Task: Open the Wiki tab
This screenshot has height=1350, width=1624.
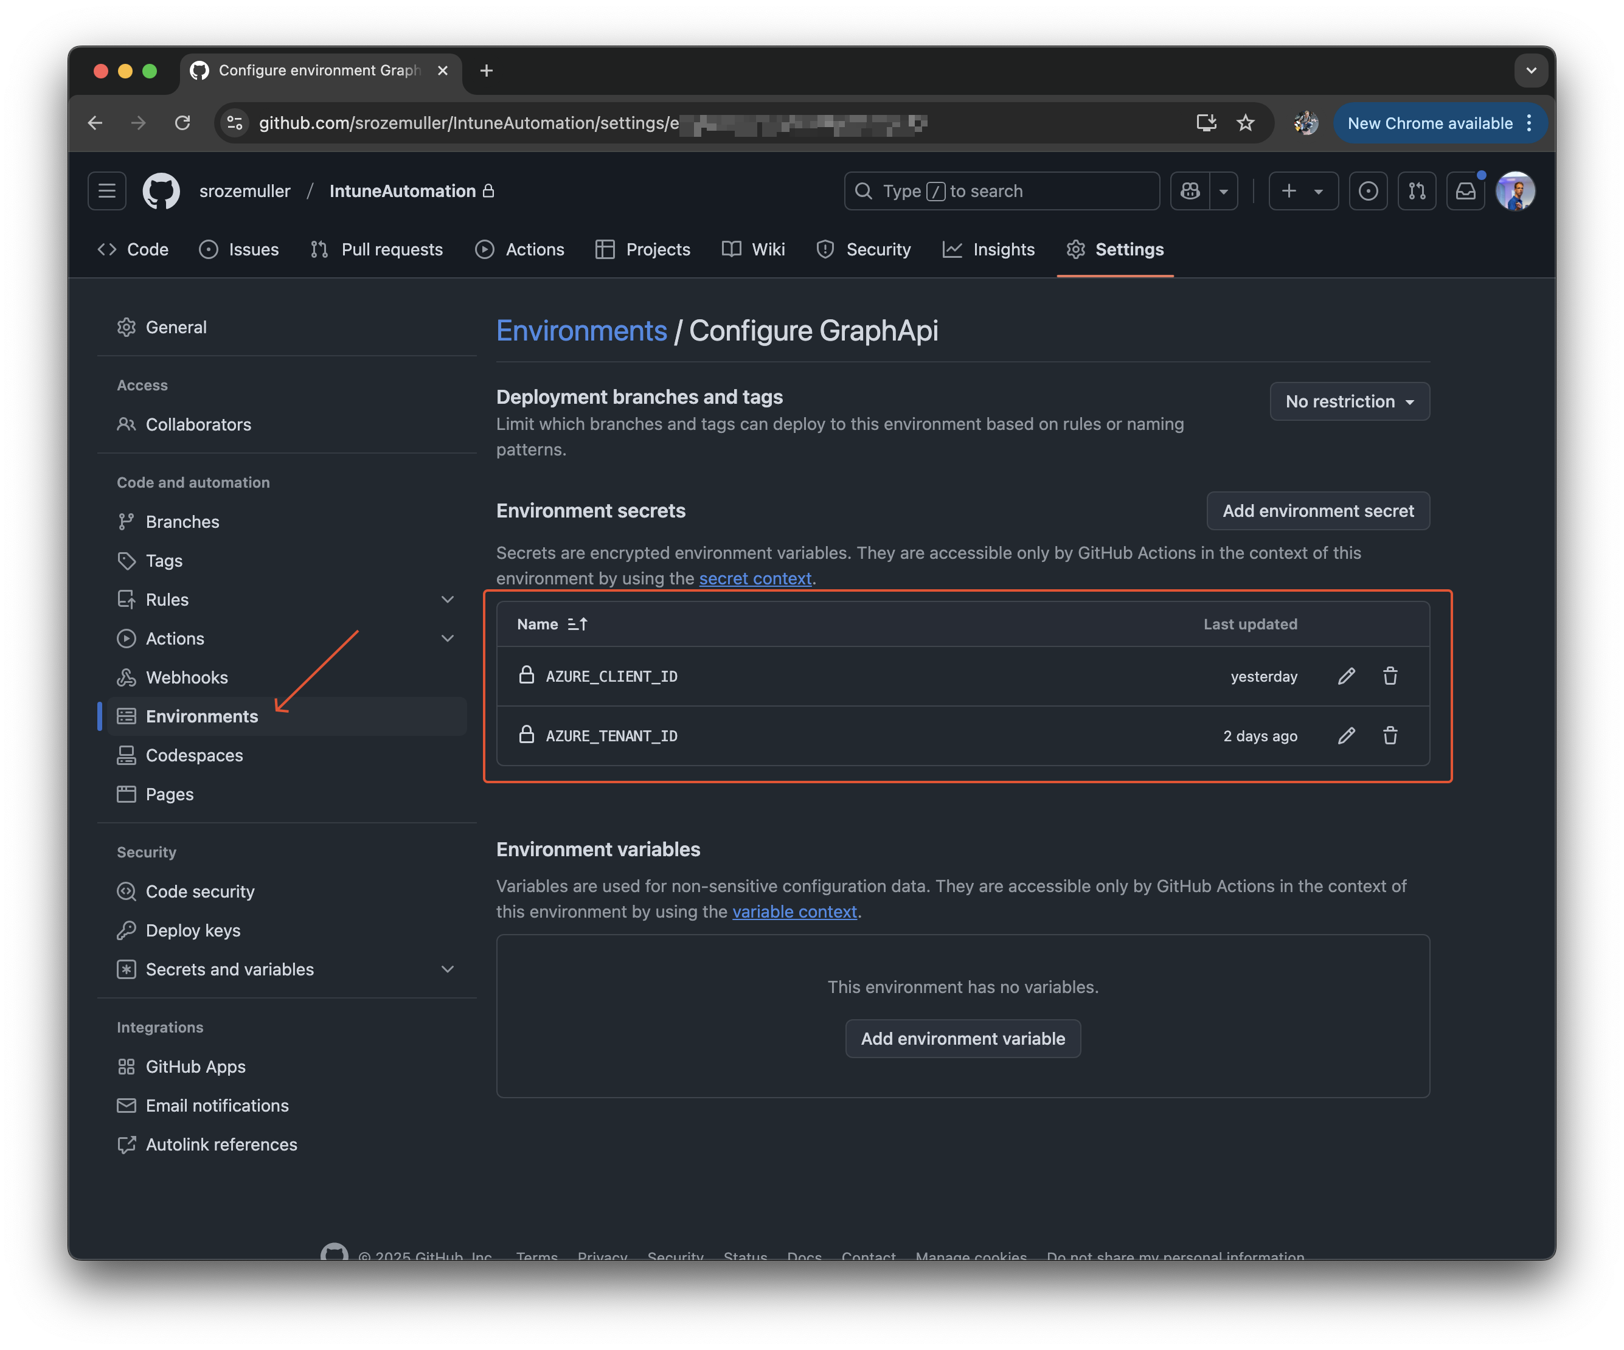Action: 753,250
